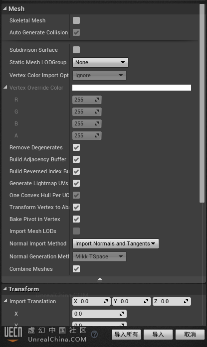Toggle the Combine Meshes checkbox
The height and width of the screenshot is (347, 207).
76,269
